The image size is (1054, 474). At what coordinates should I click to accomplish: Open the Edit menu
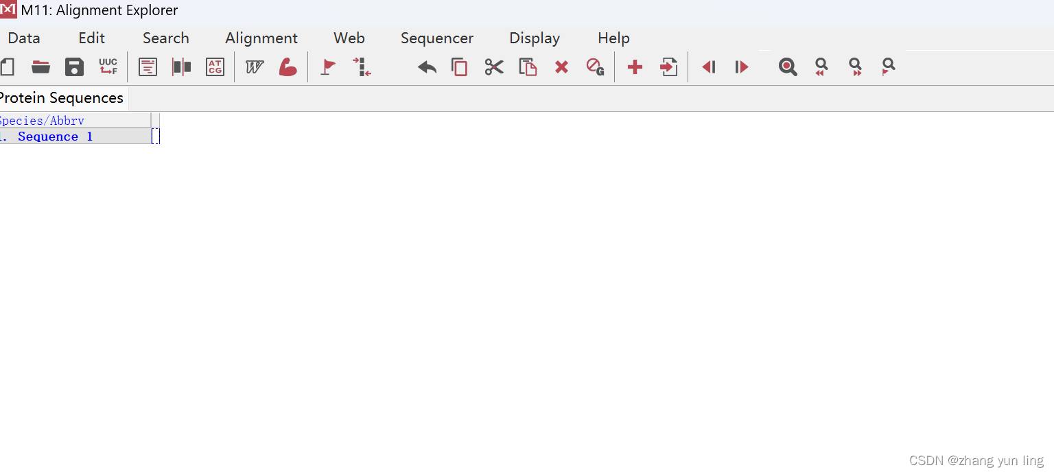tap(92, 38)
